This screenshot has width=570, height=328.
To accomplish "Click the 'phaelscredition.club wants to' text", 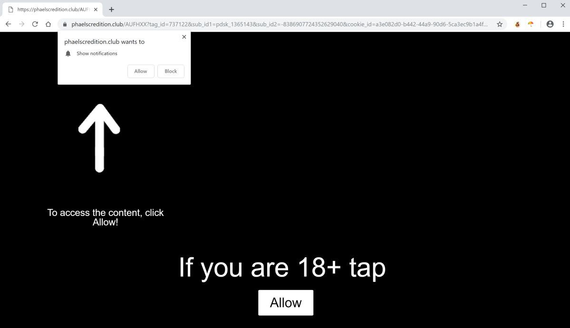I will pyautogui.click(x=104, y=42).
